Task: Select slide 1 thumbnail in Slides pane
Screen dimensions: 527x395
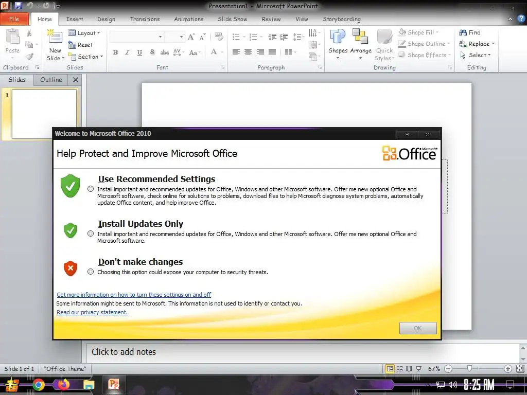Action: click(44, 114)
